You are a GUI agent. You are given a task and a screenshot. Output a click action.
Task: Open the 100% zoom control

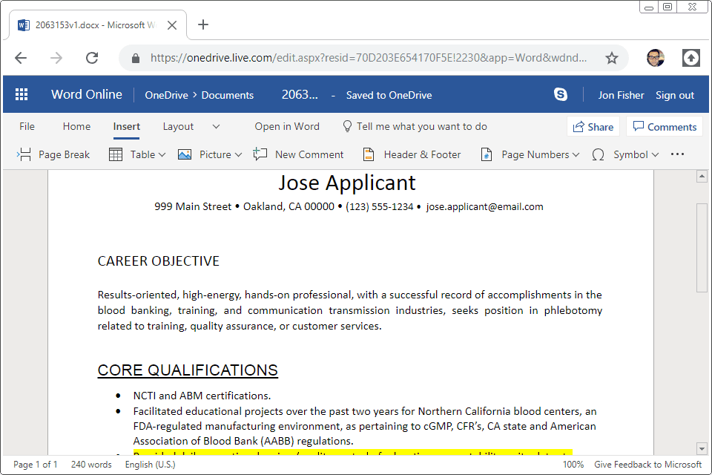[x=573, y=464]
